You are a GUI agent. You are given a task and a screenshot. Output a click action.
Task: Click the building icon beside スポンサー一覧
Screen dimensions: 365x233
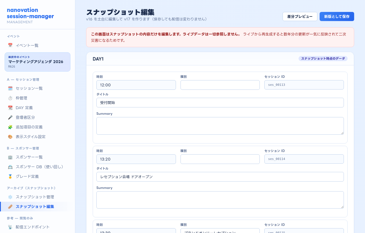click(x=10, y=157)
